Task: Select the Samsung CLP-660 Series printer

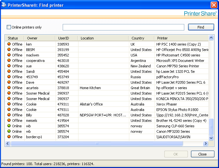Action: [175, 126]
